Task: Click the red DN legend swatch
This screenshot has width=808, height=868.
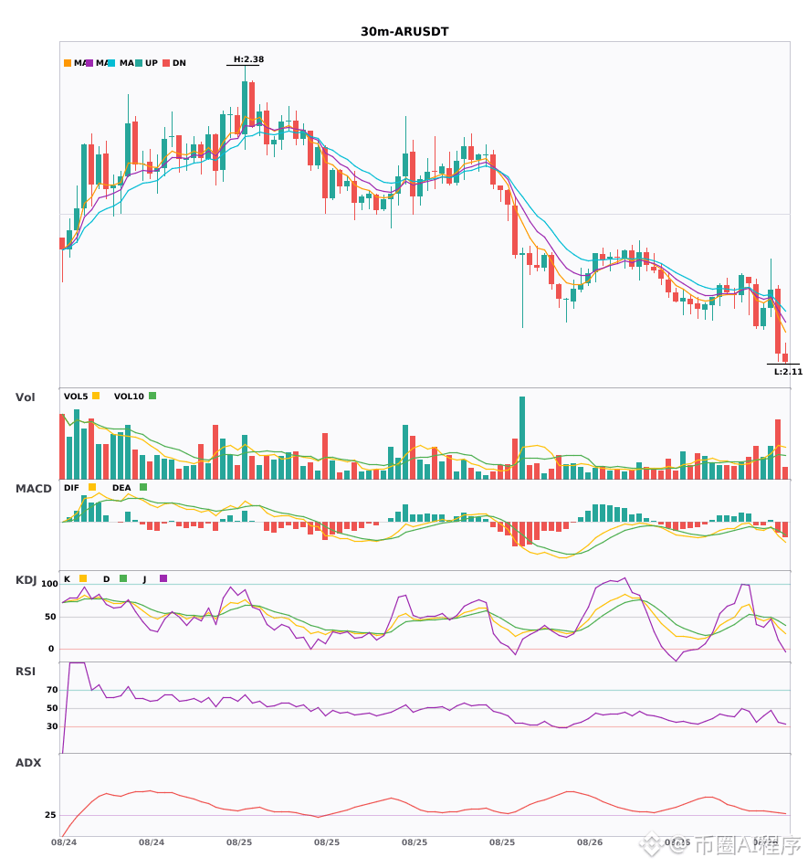Action: 166,63
